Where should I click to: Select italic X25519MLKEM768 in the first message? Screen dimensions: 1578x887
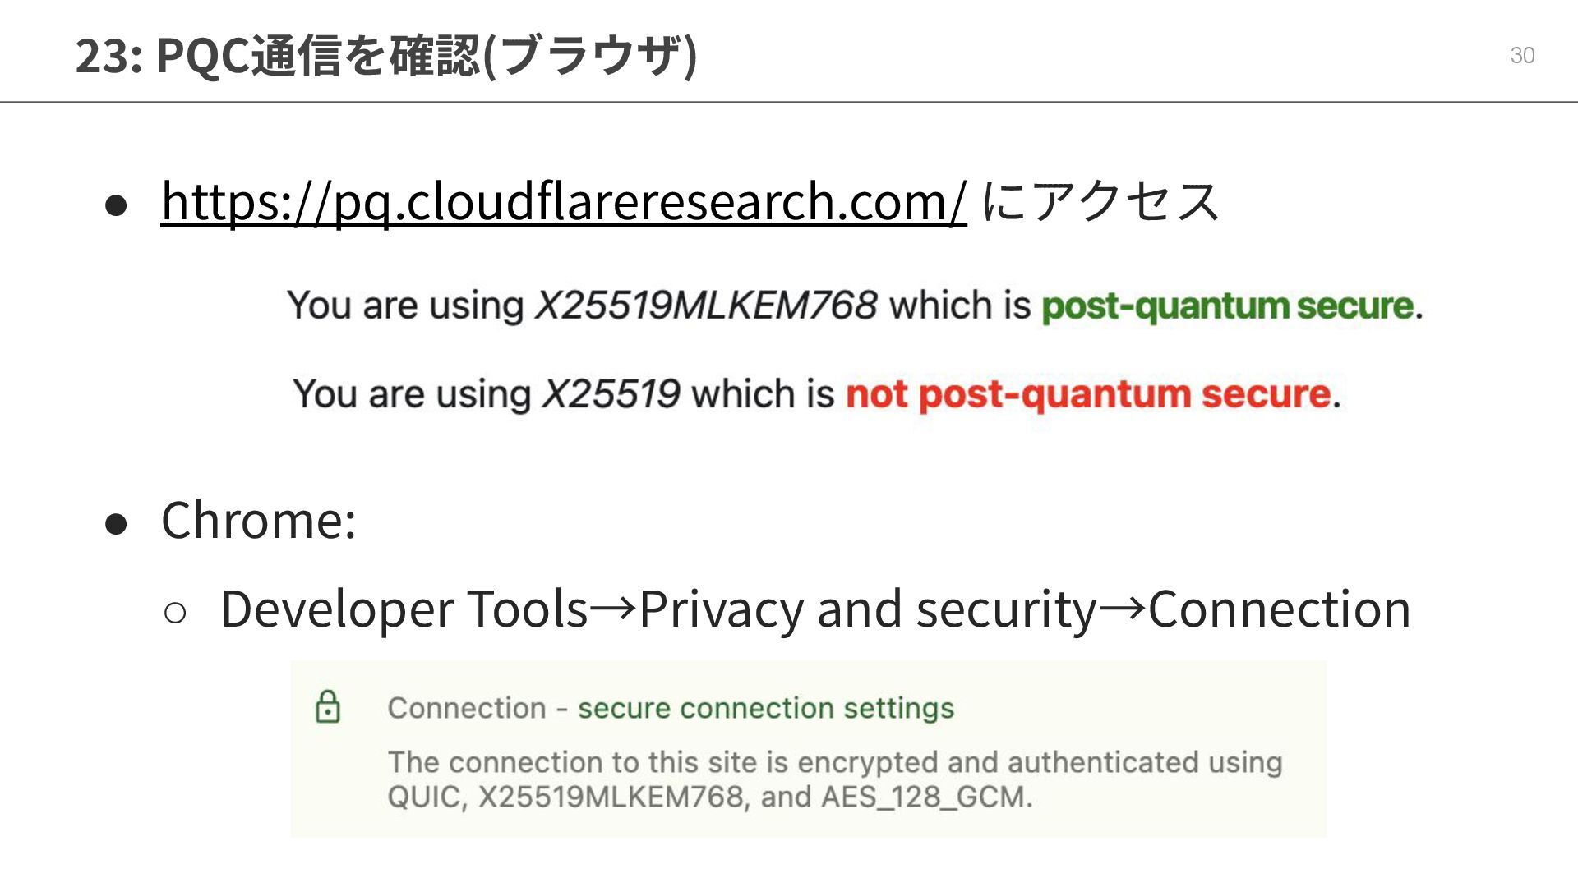706,306
